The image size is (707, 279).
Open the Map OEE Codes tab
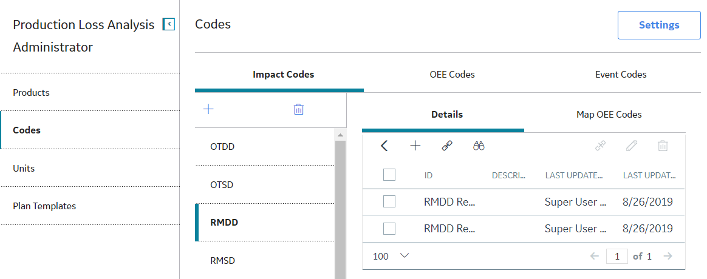tap(609, 114)
